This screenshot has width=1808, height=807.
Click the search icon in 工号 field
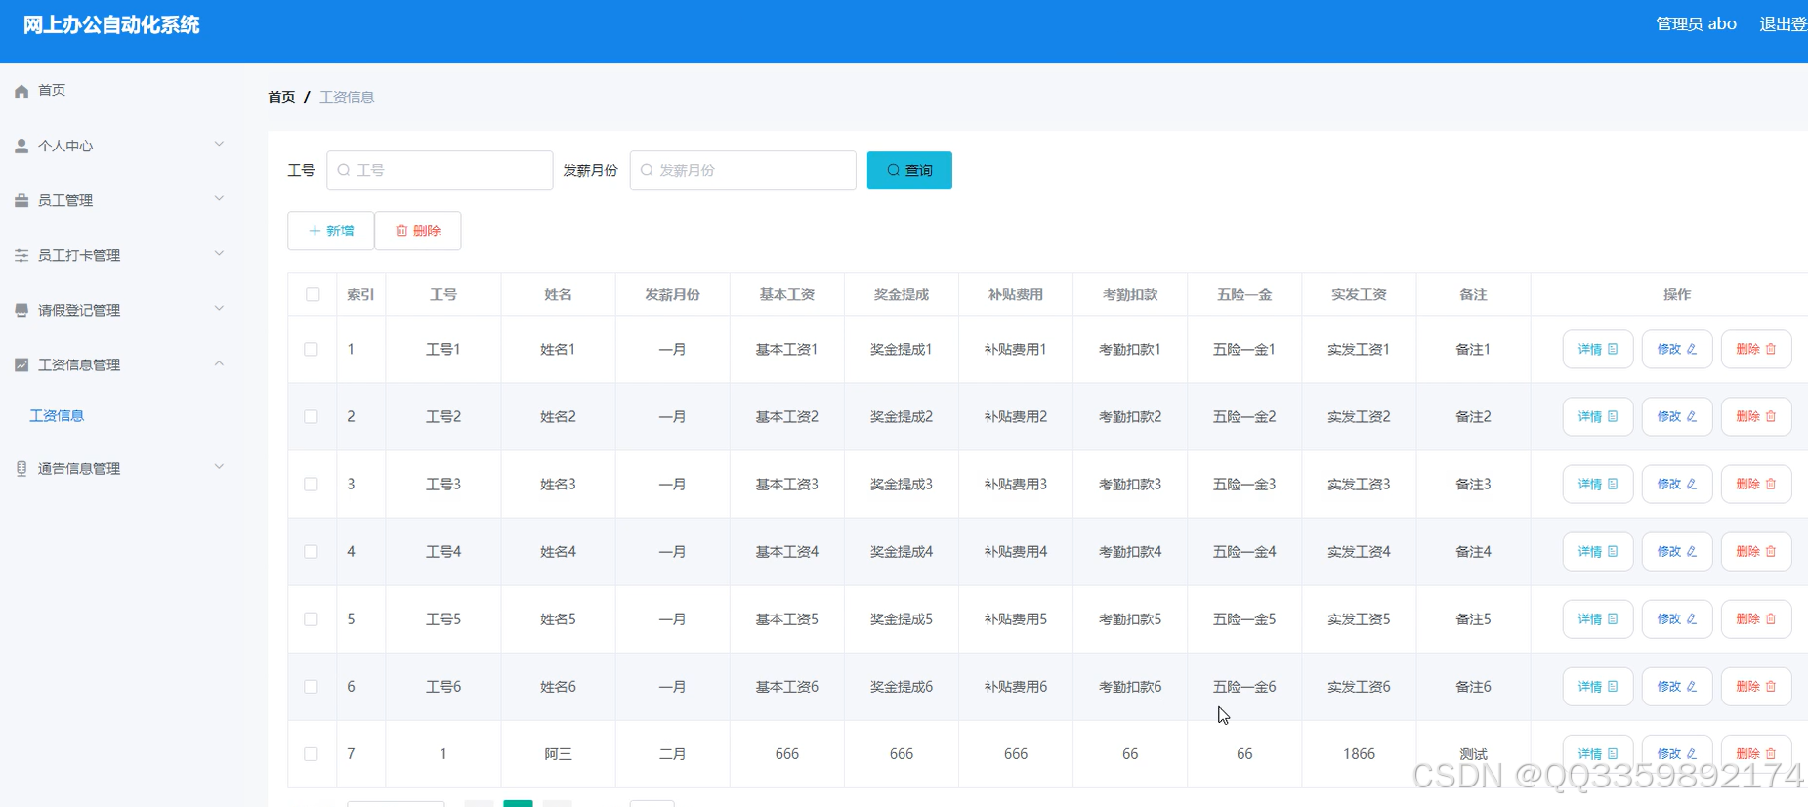(x=344, y=170)
